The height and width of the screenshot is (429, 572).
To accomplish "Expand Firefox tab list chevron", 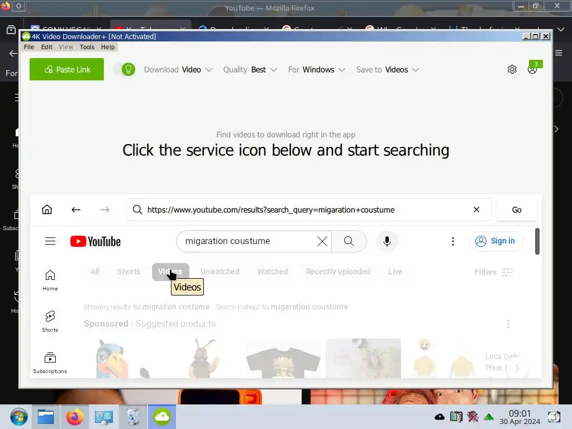I will point(561,29).
